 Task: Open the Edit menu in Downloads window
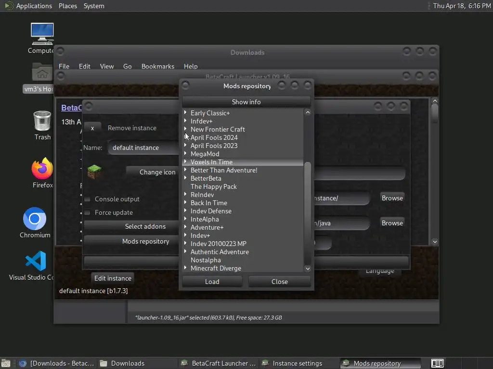tap(84, 66)
